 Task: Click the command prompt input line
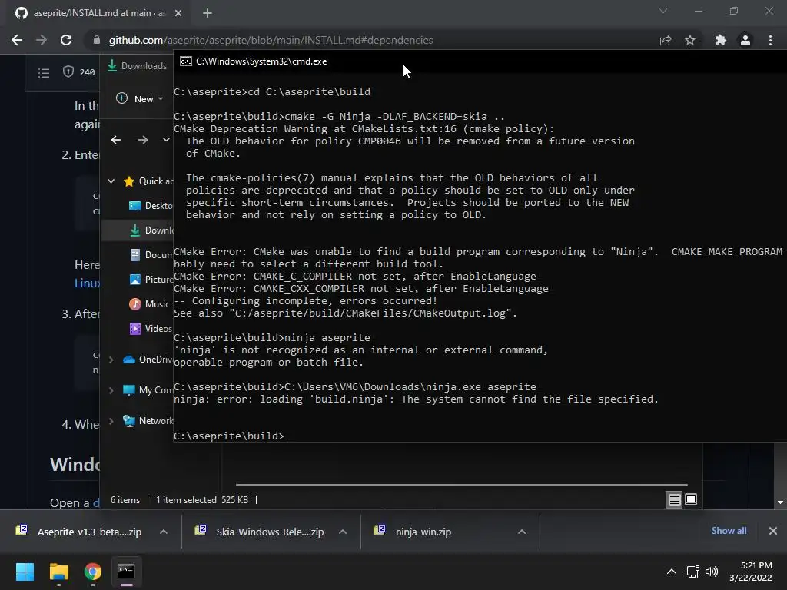click(x=229, y=436)
